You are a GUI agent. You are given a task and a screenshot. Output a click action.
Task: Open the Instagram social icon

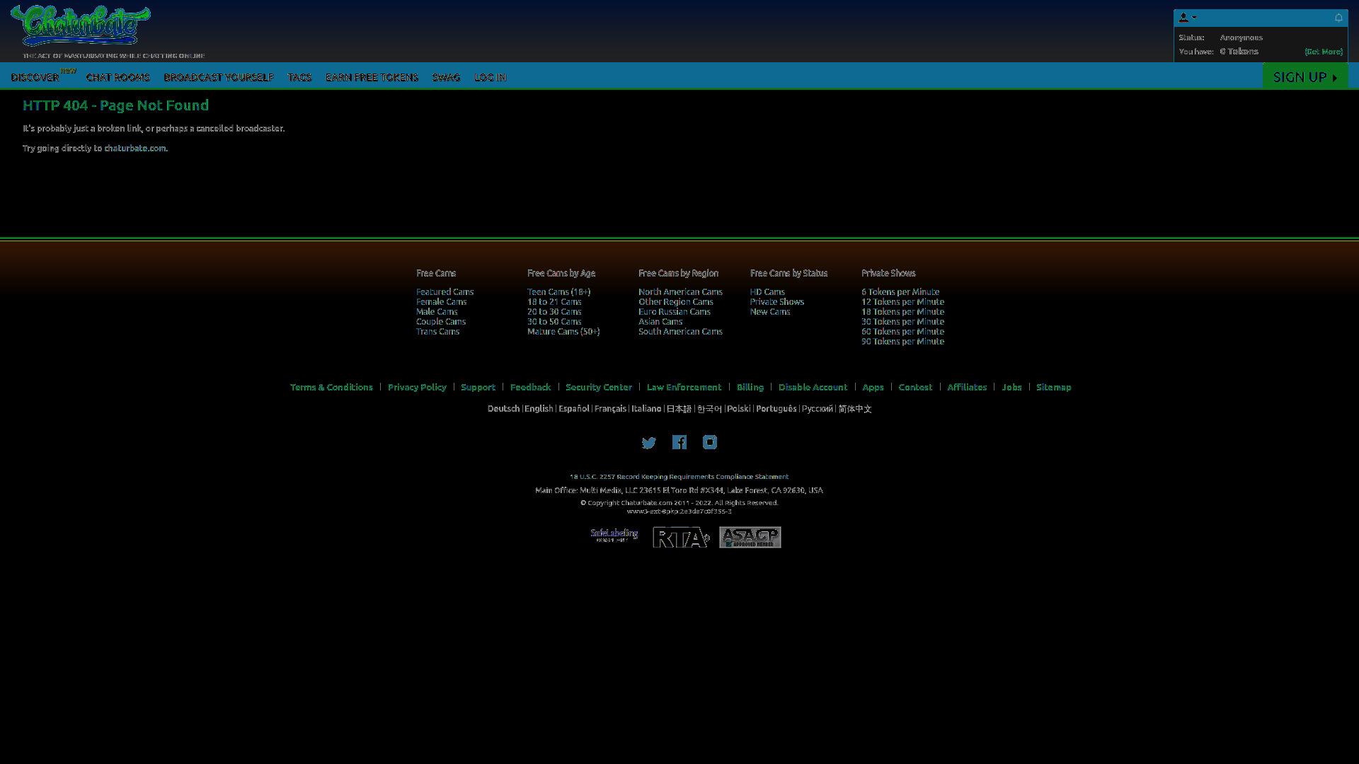[710, 443]
